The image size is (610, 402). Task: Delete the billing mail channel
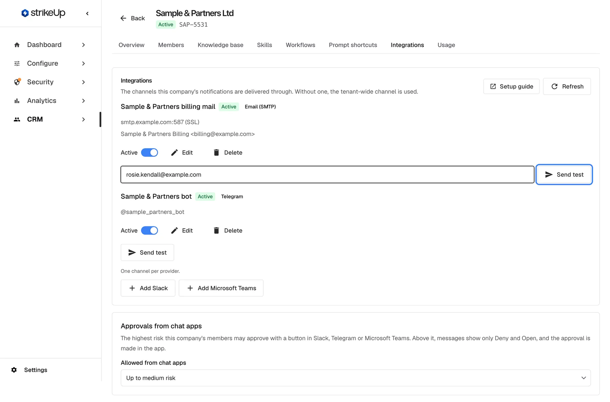click(x=228, y=153)
